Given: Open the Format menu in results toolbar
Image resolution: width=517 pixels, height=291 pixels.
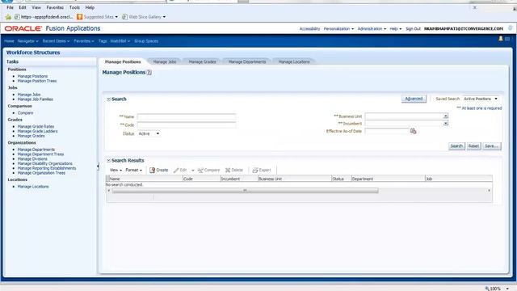Looking at the screenshot, I should click(x=133, y=171).
